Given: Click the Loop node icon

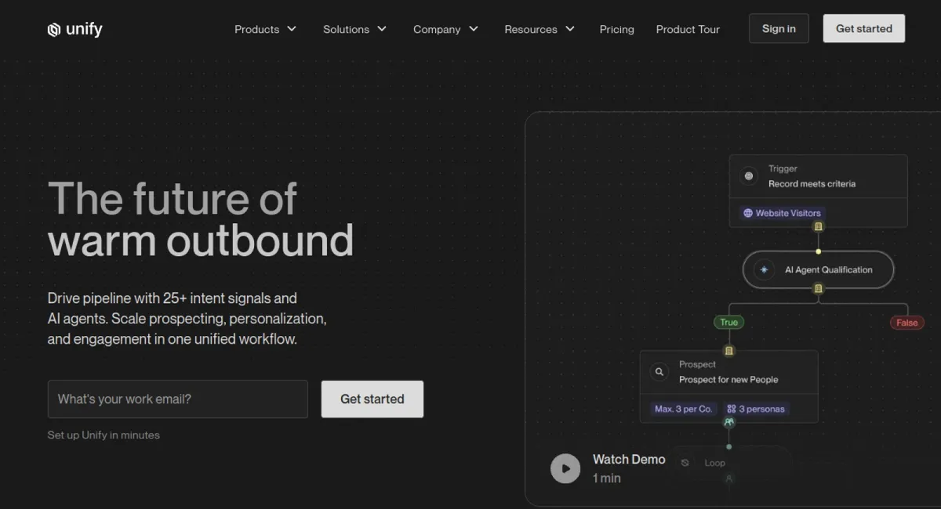Looking at the screenshot, I should pyautogui.click(x=685, y=463).
